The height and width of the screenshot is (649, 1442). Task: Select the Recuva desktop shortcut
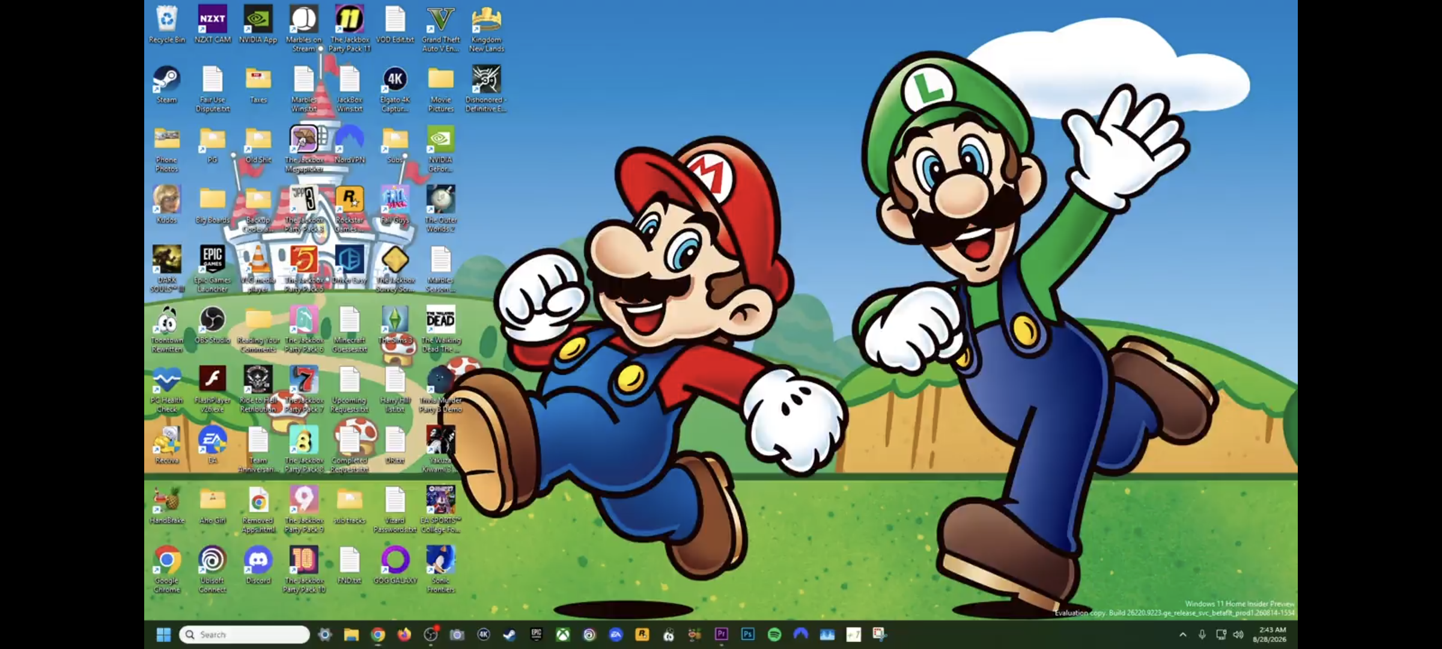167,445
